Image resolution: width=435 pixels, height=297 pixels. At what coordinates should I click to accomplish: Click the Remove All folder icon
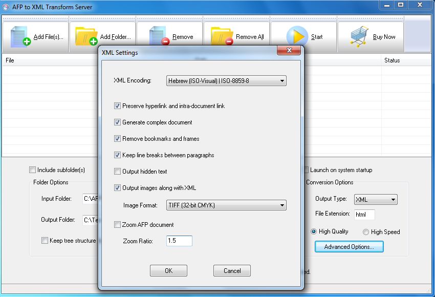click(x=222, y=36)
